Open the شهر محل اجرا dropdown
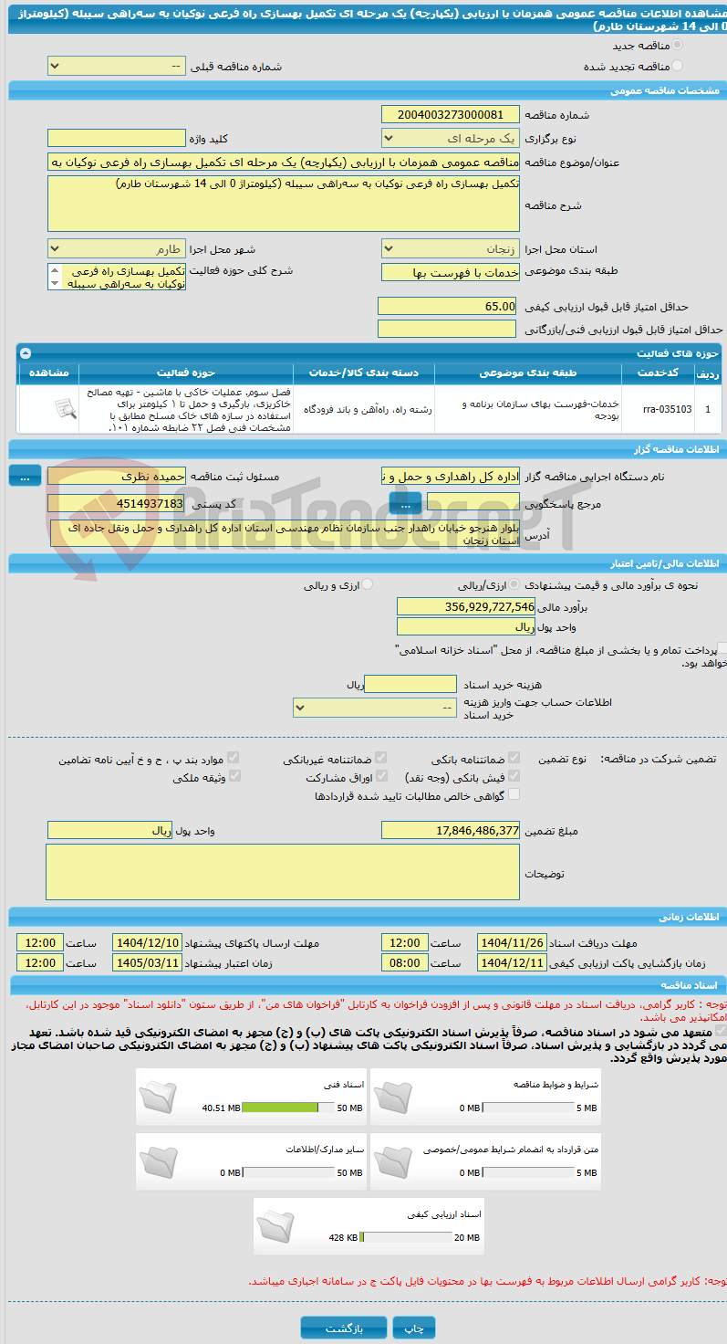This screenshot has height=1344, width=727. pos(117,248)
